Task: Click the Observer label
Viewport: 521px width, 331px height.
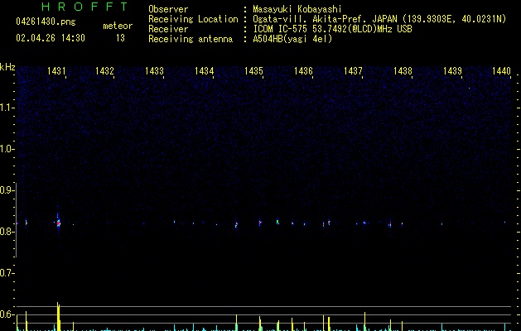Action: (x=168, y=9)
